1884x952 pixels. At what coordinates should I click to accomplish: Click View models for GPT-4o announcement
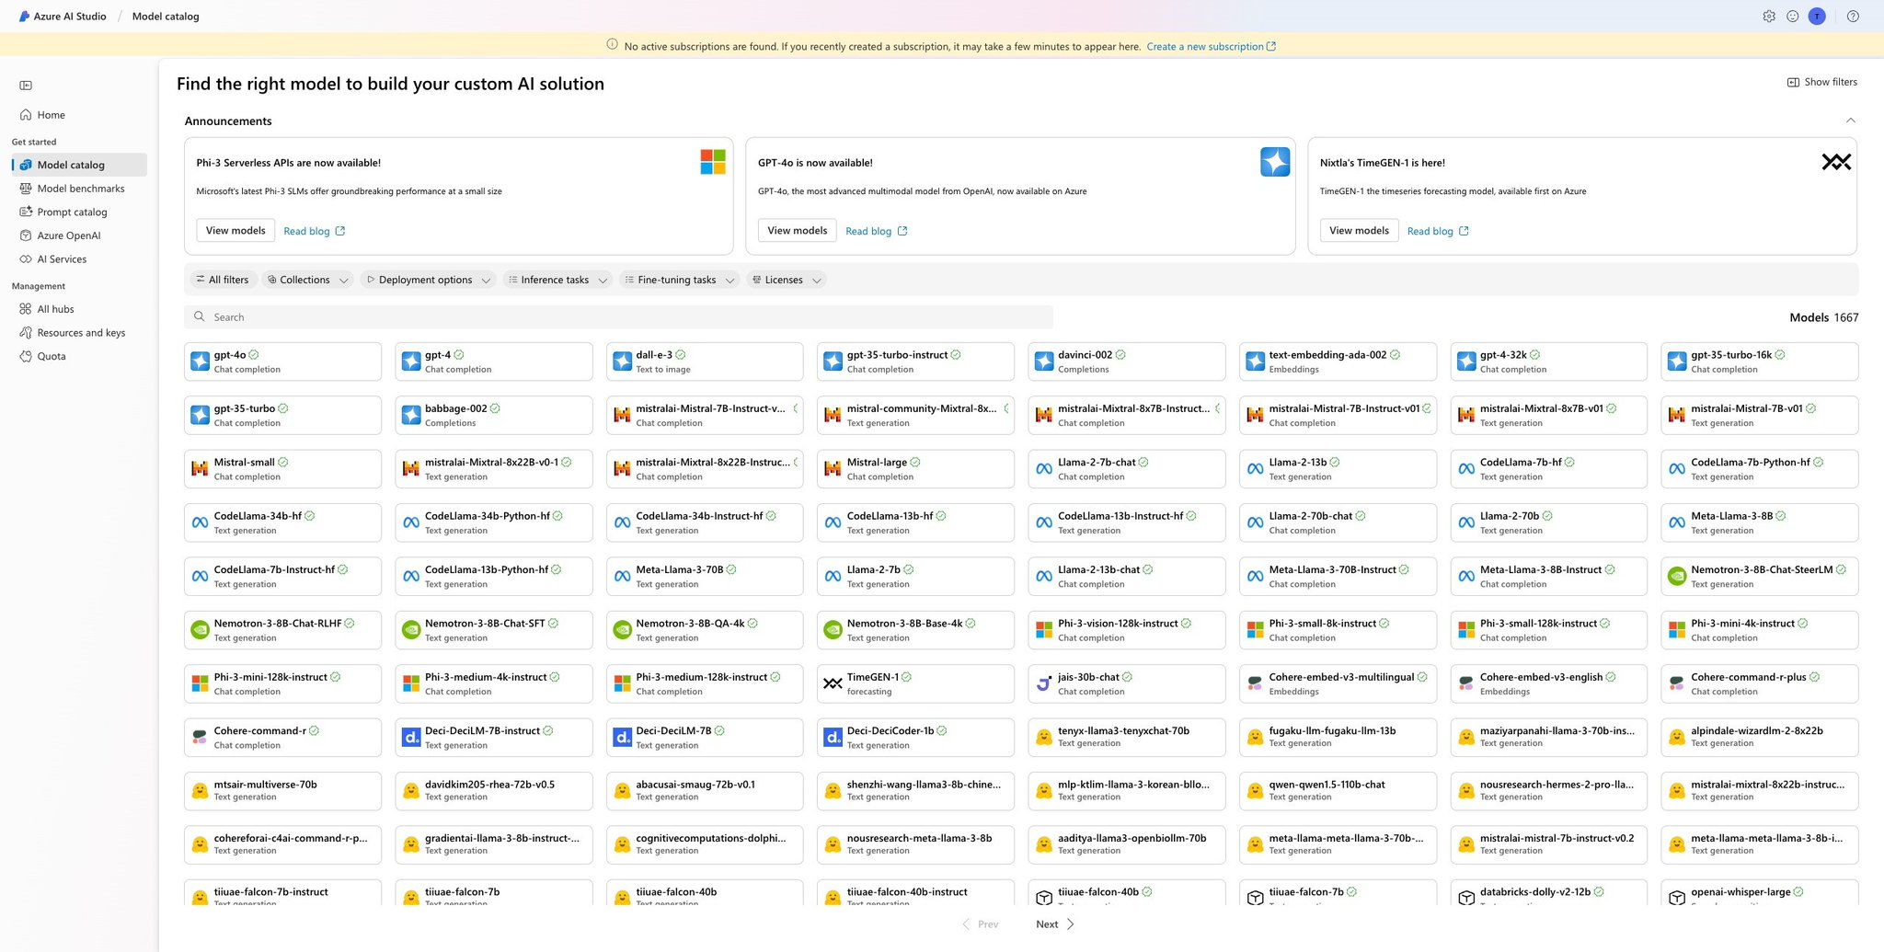coord(797,231)
